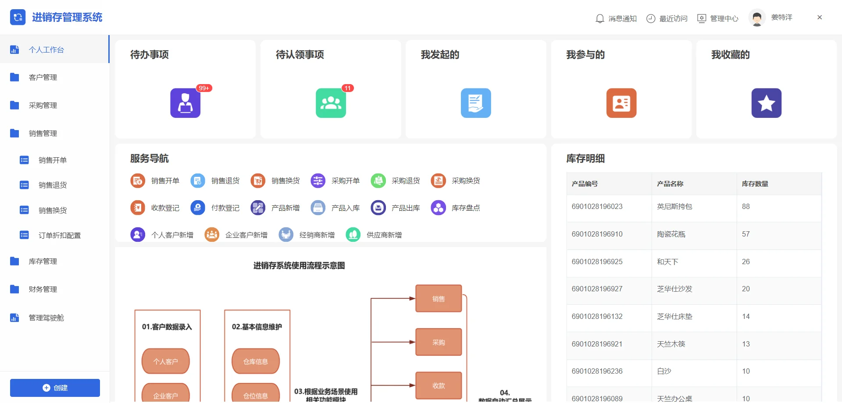Select product number 6901028196023 in 库存明细
842x403 pixels.
pos(597,207)
